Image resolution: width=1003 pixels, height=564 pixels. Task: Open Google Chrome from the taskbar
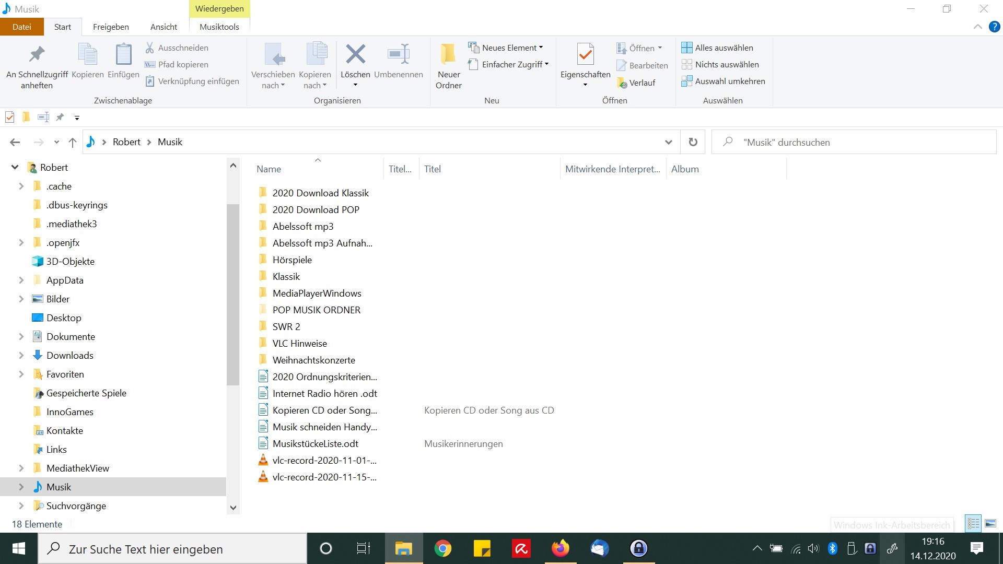click(442, 548)
